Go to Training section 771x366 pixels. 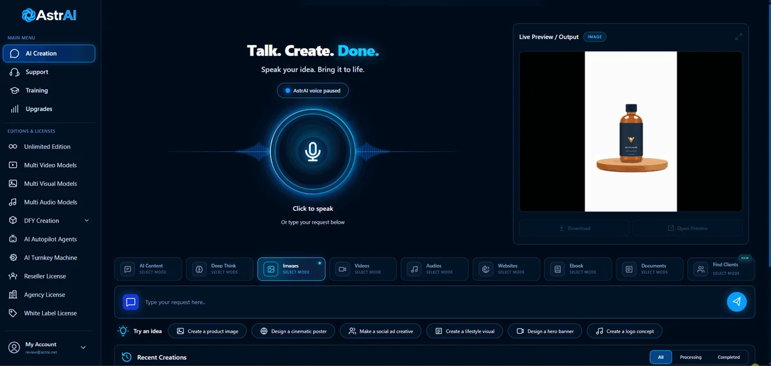49,90
